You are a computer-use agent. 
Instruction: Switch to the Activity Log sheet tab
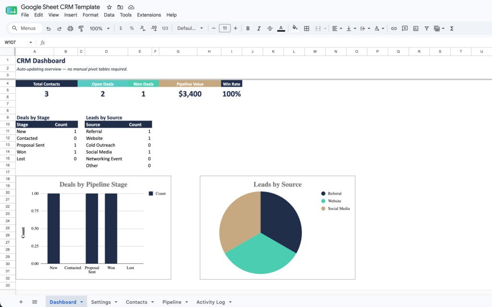pyautogui.click(x=210, y=302)
